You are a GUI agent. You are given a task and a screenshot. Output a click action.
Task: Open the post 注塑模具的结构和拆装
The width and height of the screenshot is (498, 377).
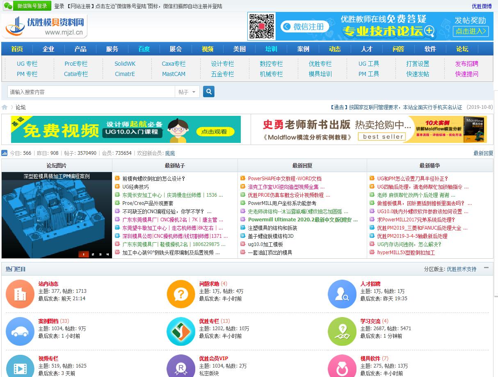[272, 228]
